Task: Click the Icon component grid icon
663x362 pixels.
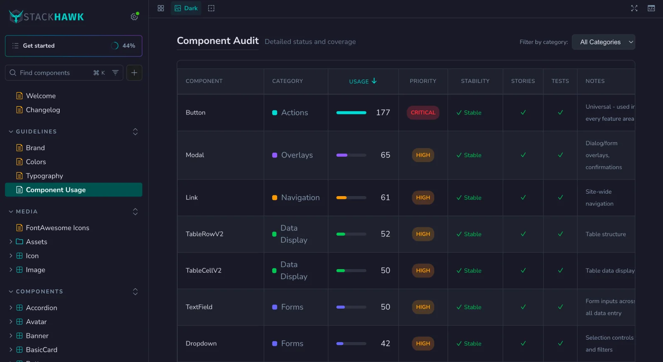Action: (19, 256)
